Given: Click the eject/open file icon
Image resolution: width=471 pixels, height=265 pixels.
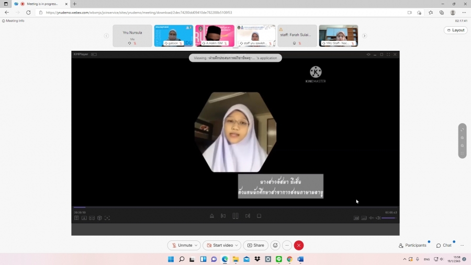Looking at the screenshot, I should [x=211, y=216].
